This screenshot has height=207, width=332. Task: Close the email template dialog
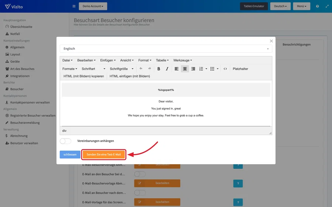tap(271, 41)
